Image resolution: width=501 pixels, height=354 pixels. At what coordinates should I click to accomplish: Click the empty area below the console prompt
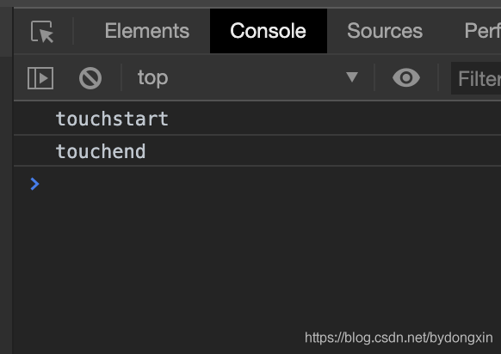pos(257,261)
